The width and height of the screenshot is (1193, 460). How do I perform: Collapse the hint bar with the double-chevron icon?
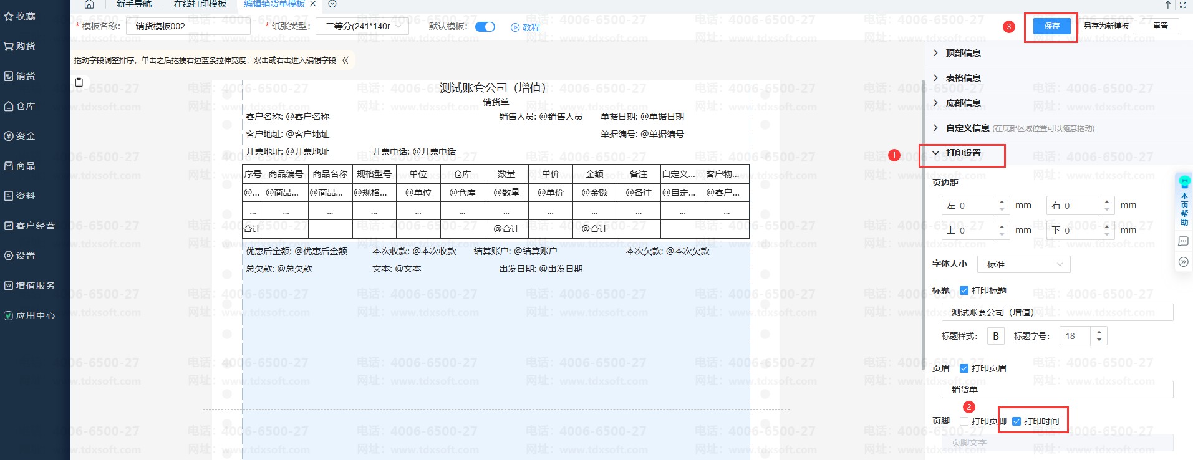[345, 60]
